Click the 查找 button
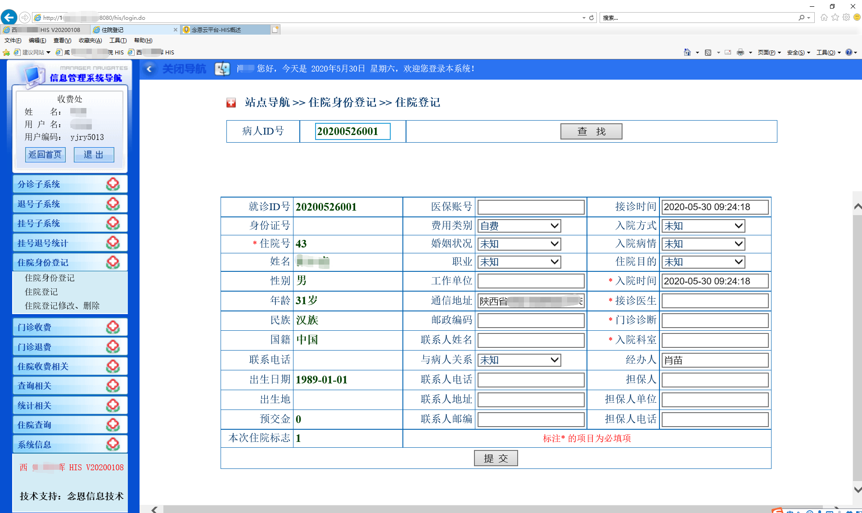The image size is (862, 513). pyautogui.click(x=591, y=131)
